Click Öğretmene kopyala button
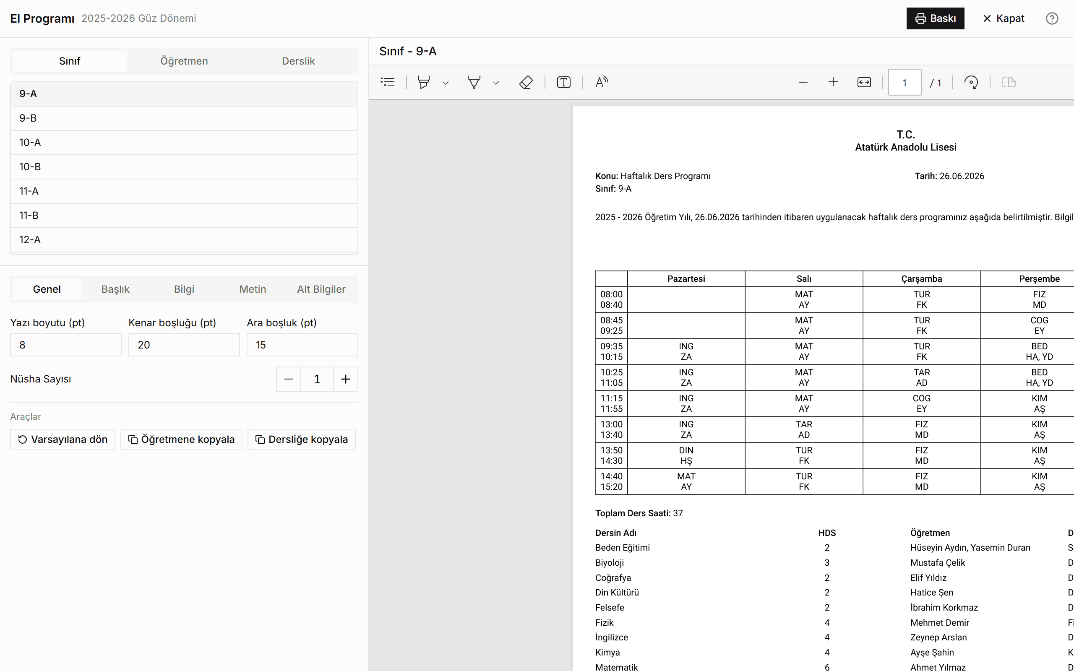This screenshot has width=1074, height=671. pos(181,440)
